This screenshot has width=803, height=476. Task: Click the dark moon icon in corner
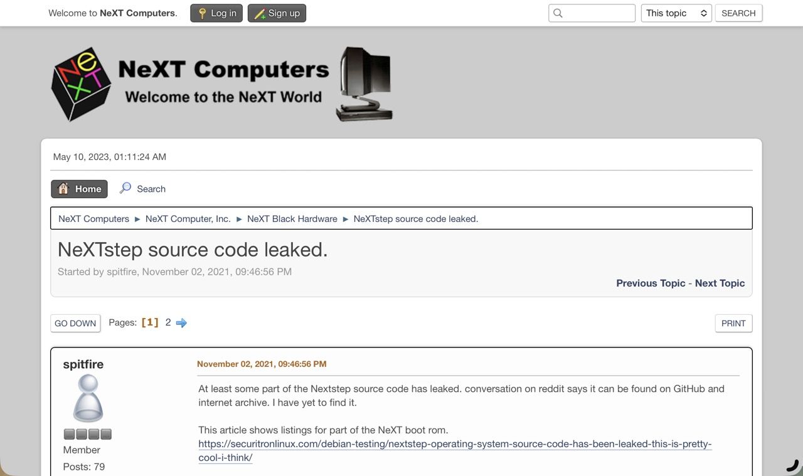pos(792,465)
